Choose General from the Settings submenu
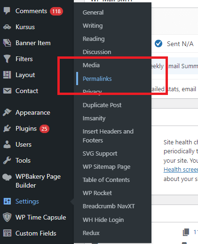Screen dimensions: 198x244 click(x=93, y=13)
